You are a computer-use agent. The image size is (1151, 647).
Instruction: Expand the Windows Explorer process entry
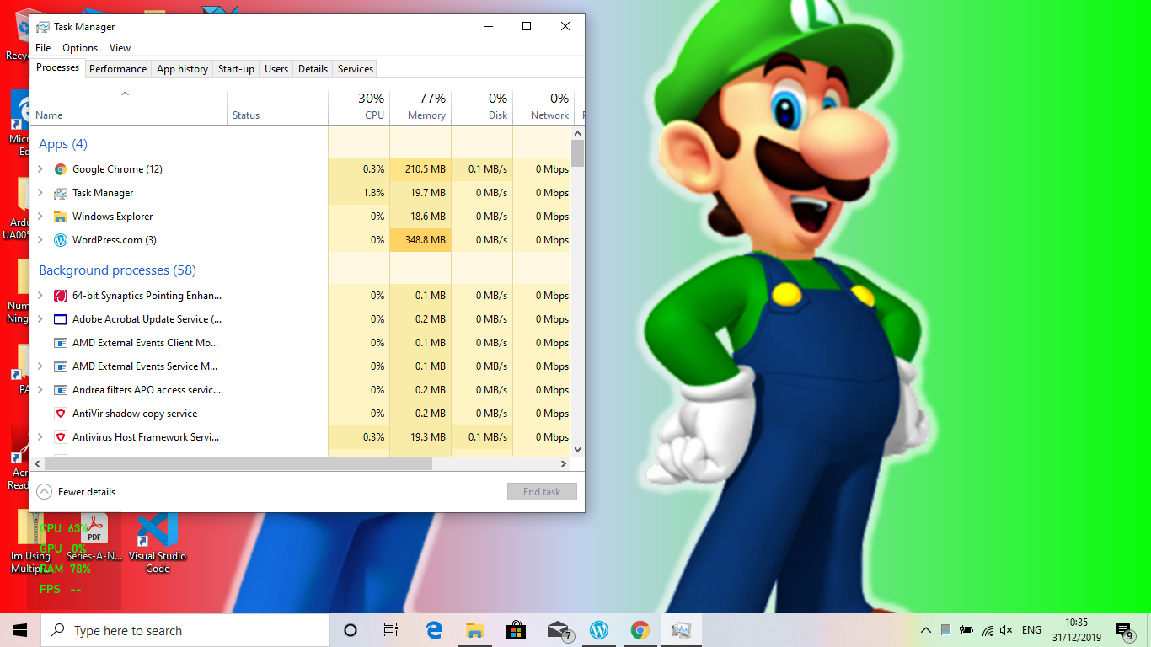click(x=40, y=217)
